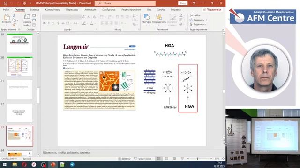Screen dimensions: 300x168
Task: Collapse the ribbon with the chevron
Action: [223, 30]
